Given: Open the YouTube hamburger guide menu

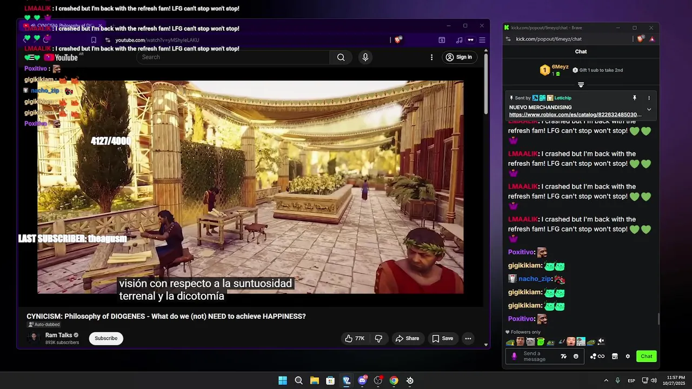Looking at the screenshot, I should coord(31,57).
